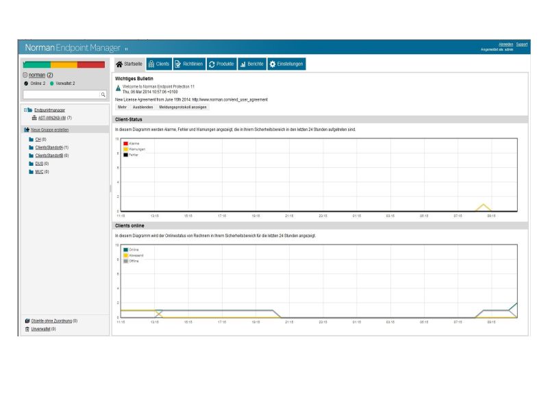Click the Norman Endpoint Manager logo

pyautogui.click(x=73, y=47)
